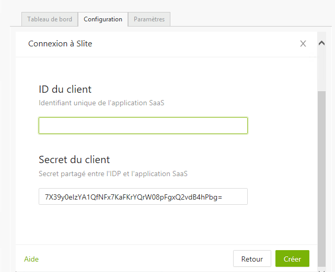The width and height of the screenshot is (335, 272).
Task: Click the Secret du client heading
Action: 74,160
